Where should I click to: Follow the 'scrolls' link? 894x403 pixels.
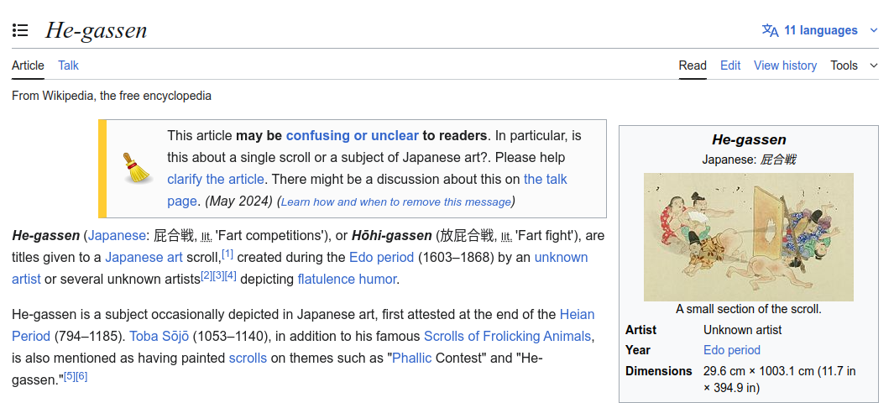coord(248,359)
